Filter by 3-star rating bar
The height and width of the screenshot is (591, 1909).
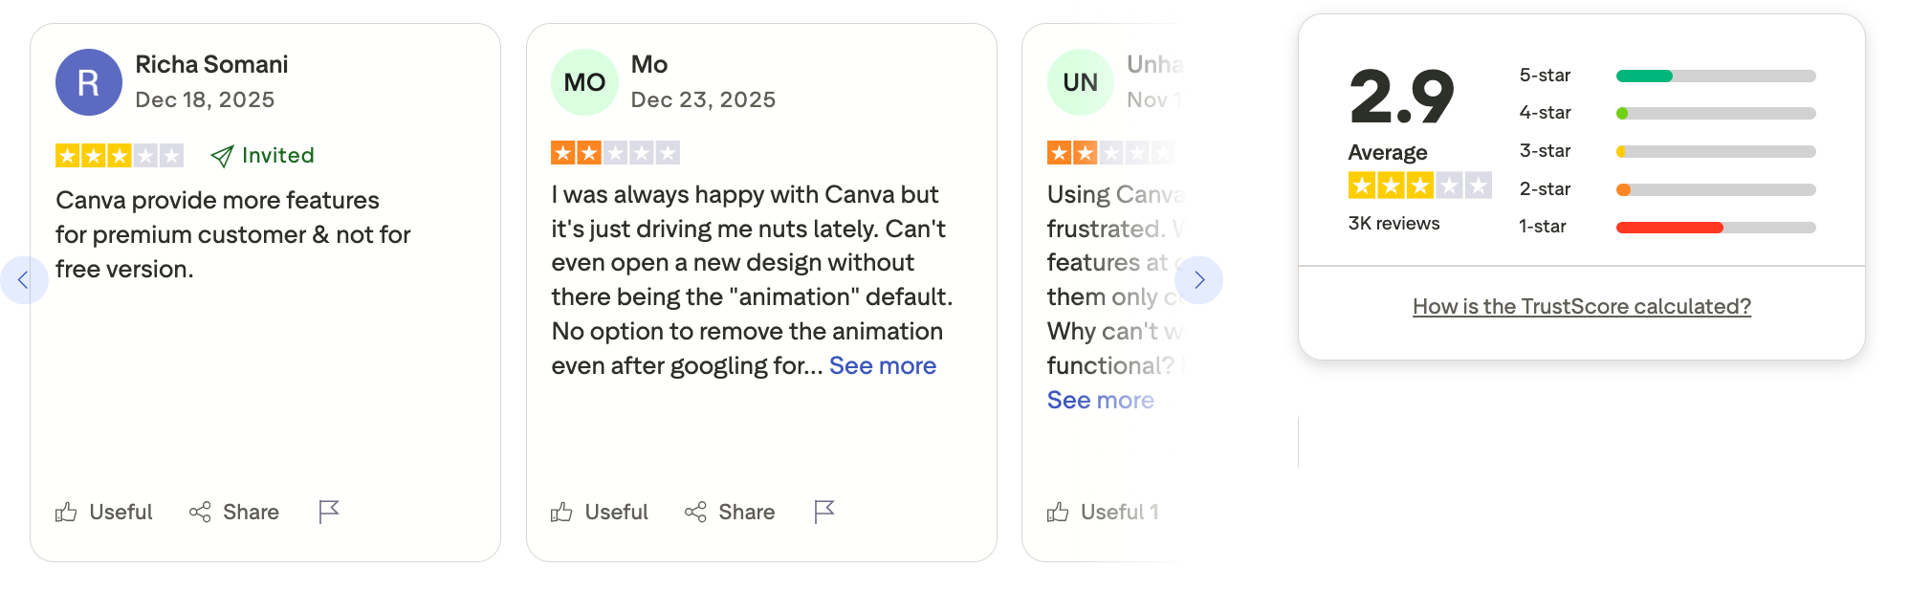pyautogui.click(x=1716, y=151)
